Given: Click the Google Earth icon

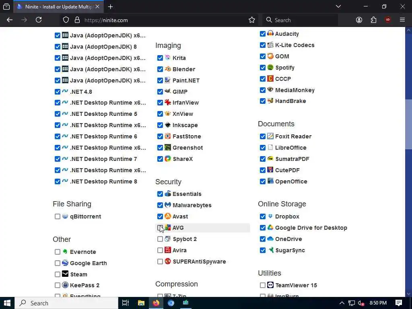Looking at the screenshot, I should [x=65, y=263].
